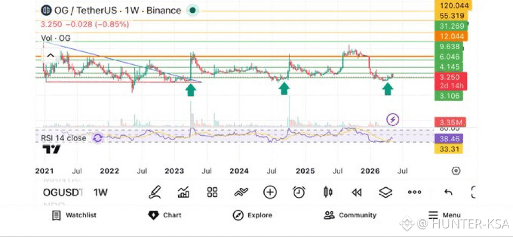Click the purple RSI refresh icon
The width and height of the screenshot is (513, 237).
click(97, 138)
